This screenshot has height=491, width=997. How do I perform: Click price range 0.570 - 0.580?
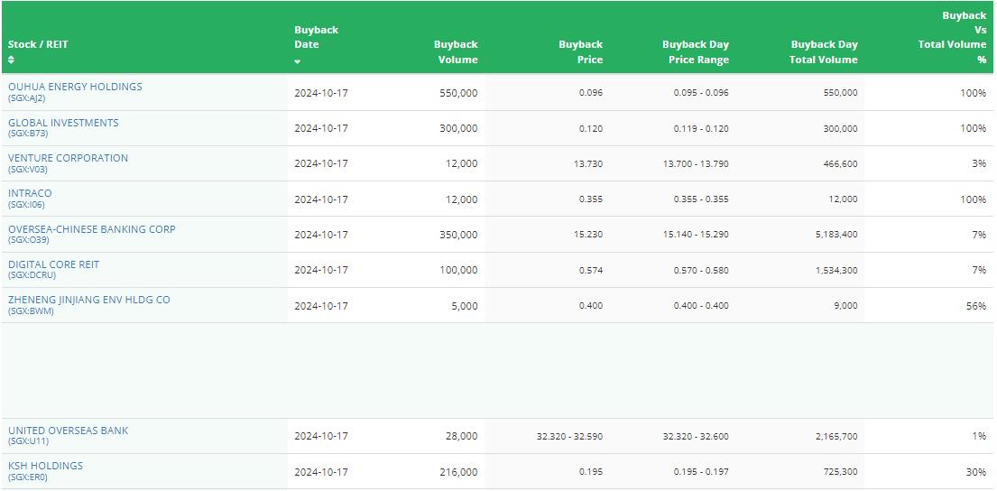[x=701, y=270]
